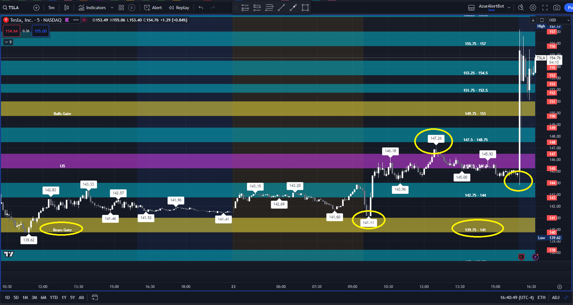Grab the floating drawing toolbar handle

(235, 8)
